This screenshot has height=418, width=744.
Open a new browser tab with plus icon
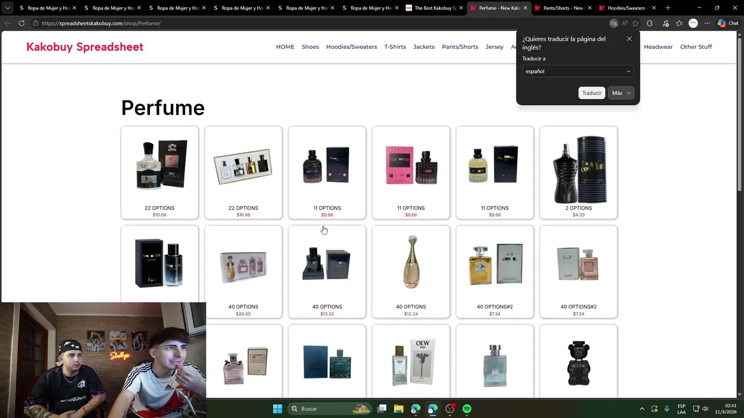click(x=668, y=8)
